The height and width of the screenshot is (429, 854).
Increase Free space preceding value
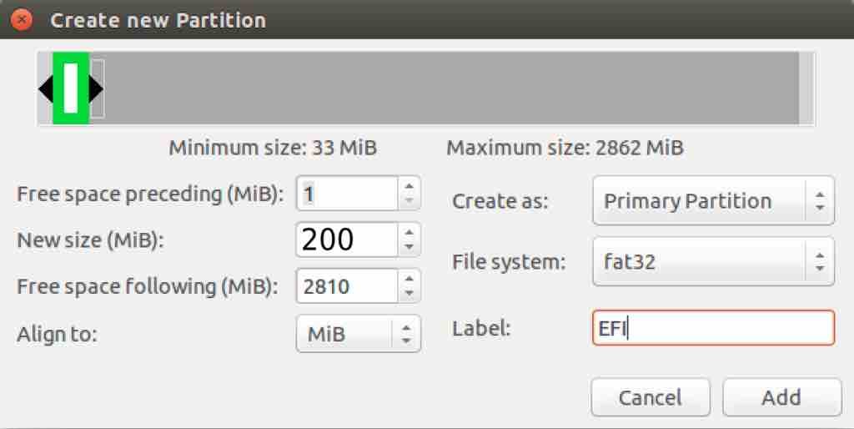click(x=409, y=186)
